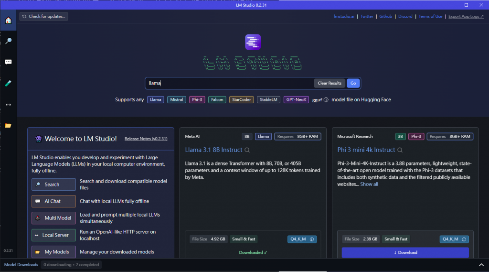Screen dimensions: 489x272
Task: Click Check for updates button
Action: (43, 16)
